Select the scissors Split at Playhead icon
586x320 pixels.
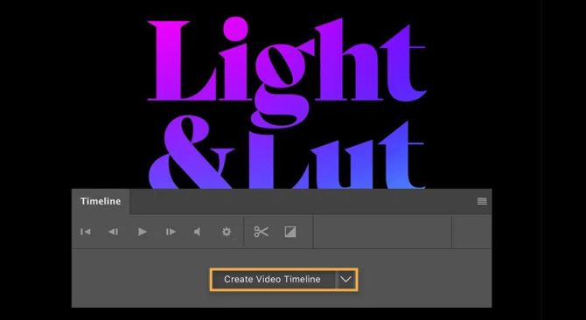(262, 232)
